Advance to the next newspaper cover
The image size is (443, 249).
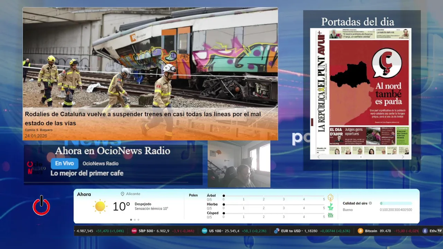coord(403,157)
